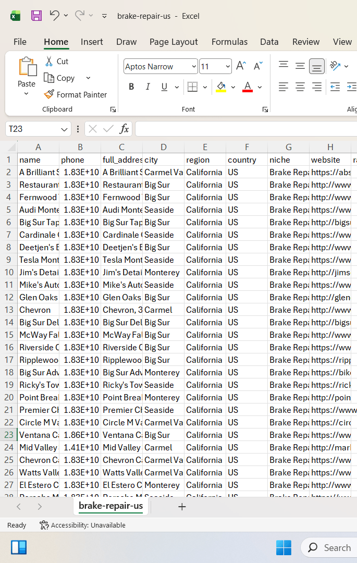Expand fill color palette arrow

tap(233, 87)
